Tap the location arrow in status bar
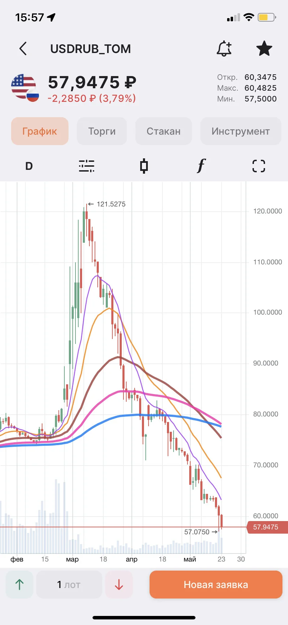The image size is (288, 625). (51, 17)
